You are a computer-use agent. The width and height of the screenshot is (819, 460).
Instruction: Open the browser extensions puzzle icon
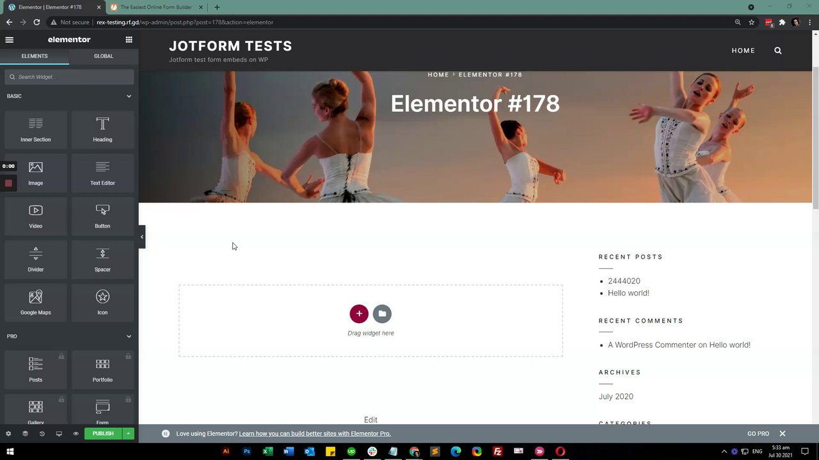point(782,22)
